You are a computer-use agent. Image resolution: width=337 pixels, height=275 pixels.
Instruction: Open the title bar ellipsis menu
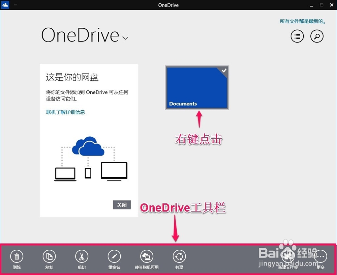pos(15,5)
